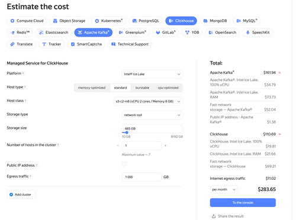Screen dimensions: 296x220
Task: Click the storage size slider handle
Action: 127,132
